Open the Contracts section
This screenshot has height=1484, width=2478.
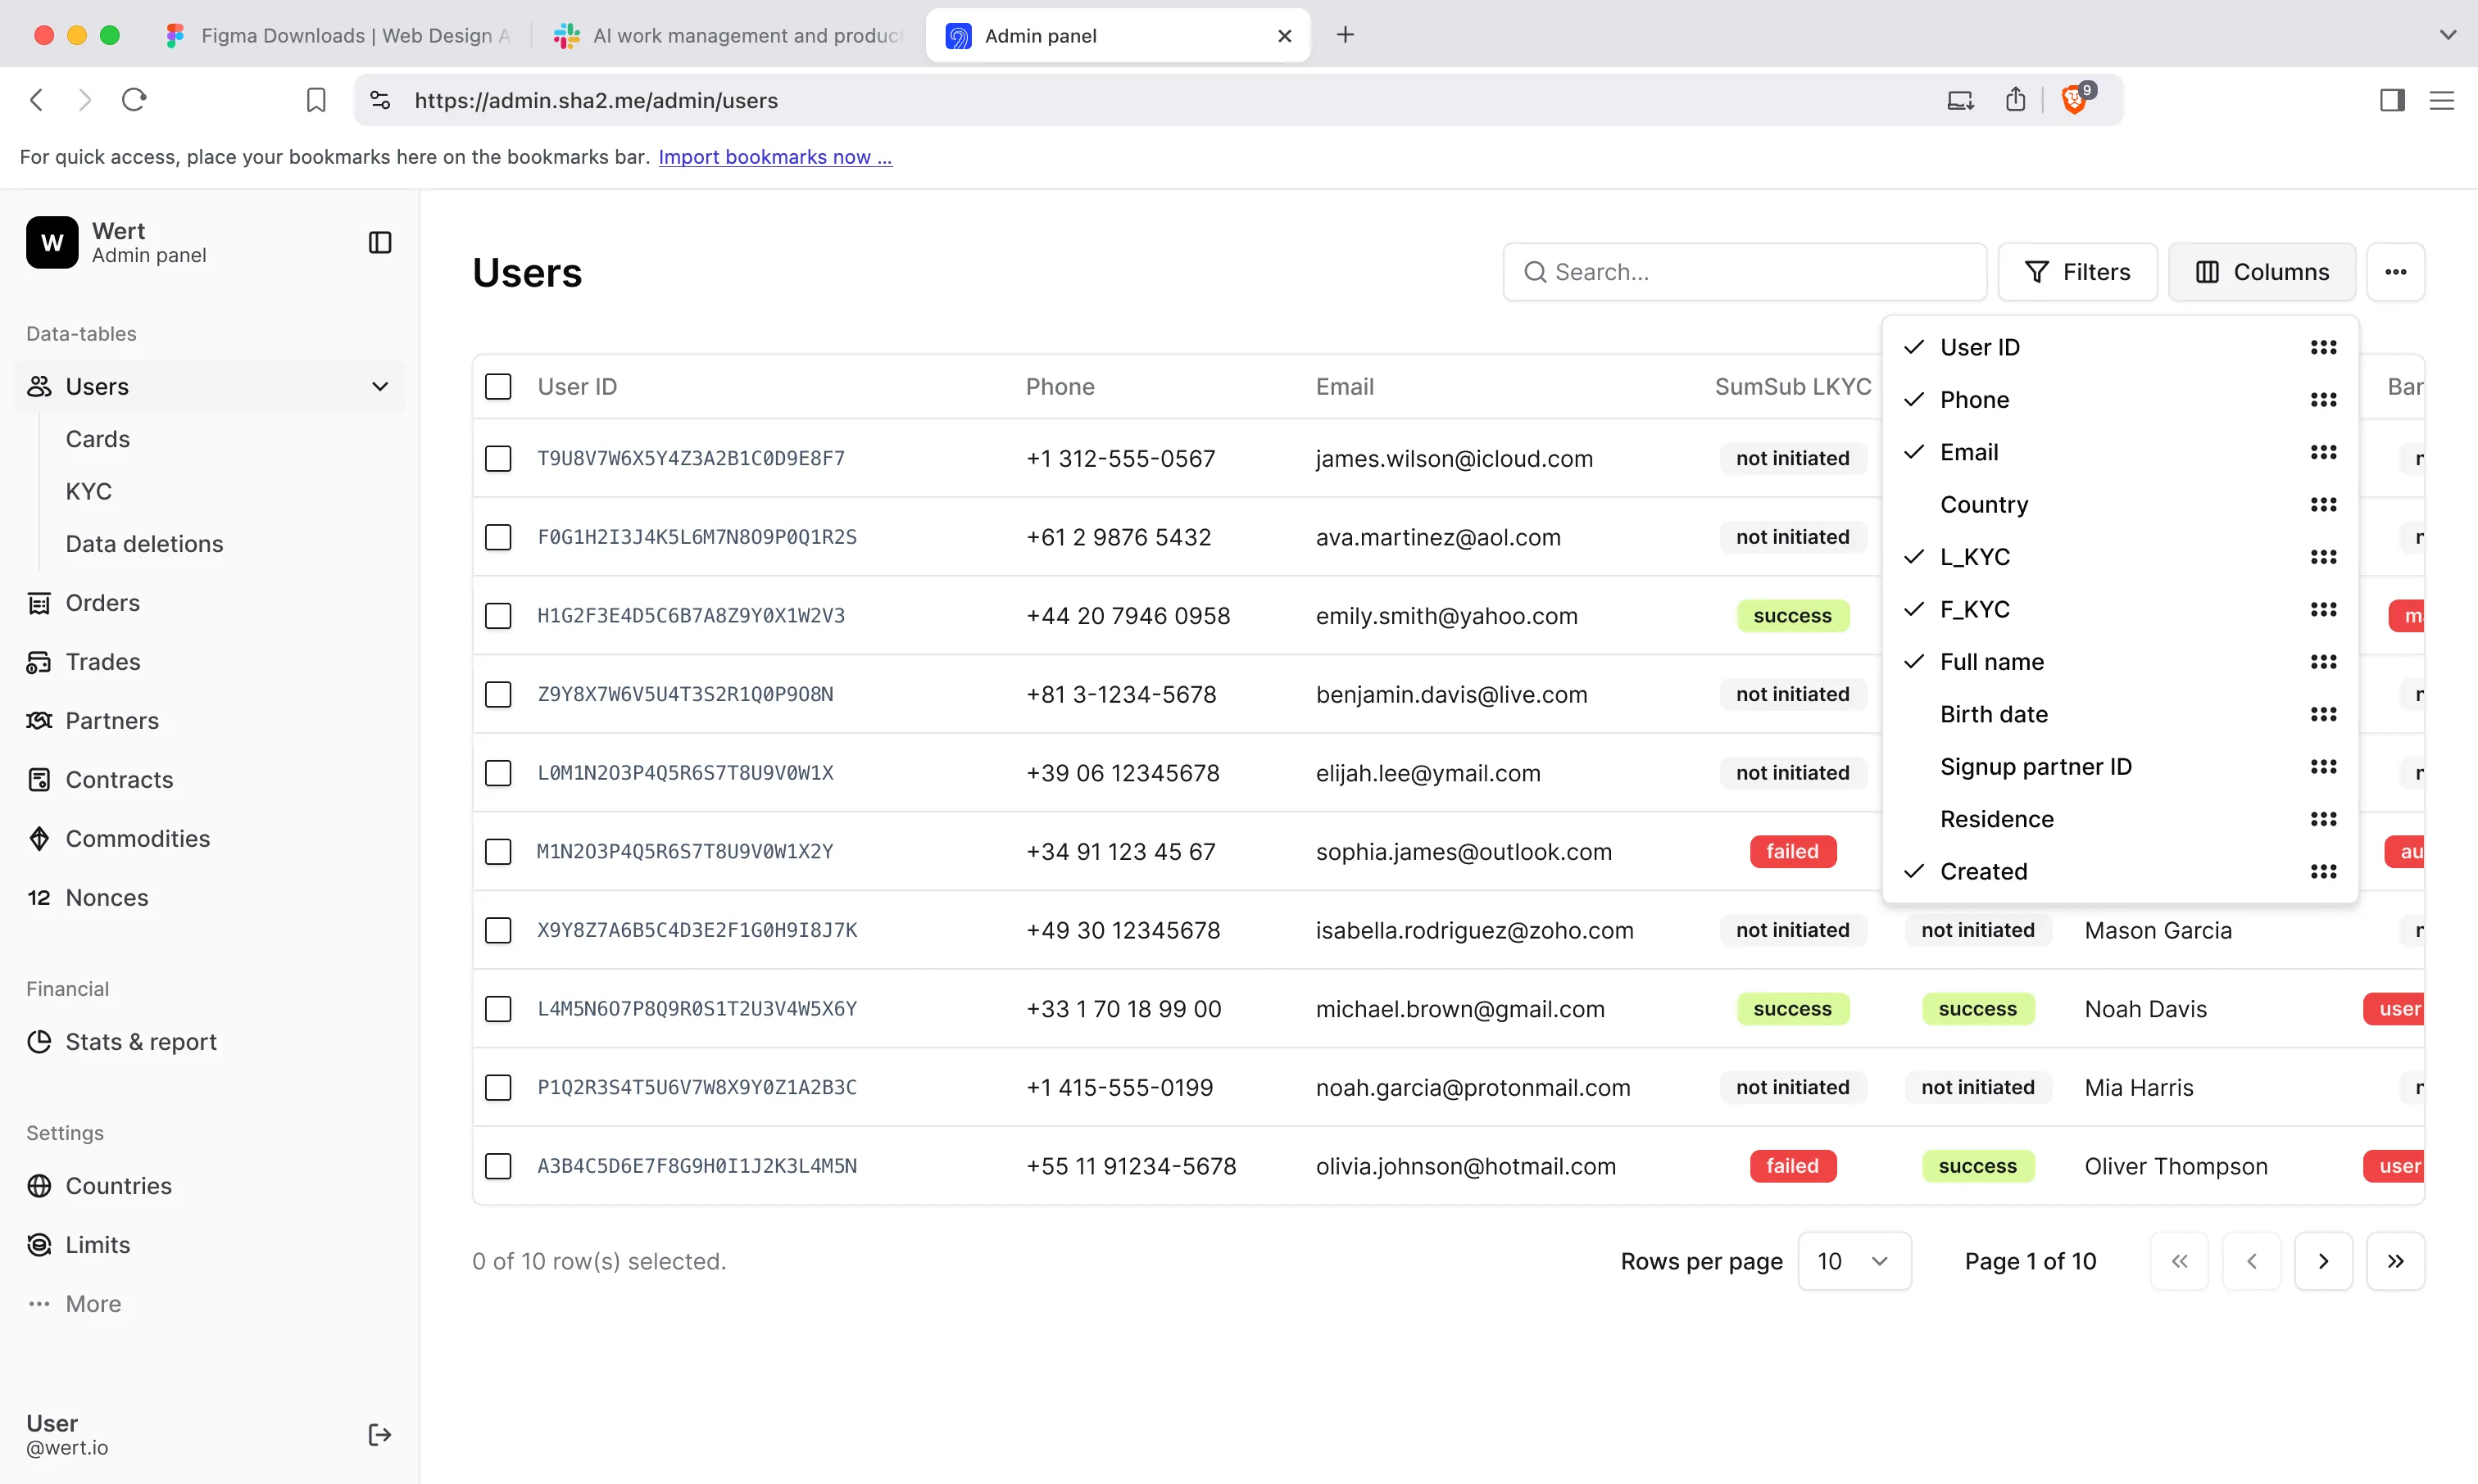click(119, 779)
